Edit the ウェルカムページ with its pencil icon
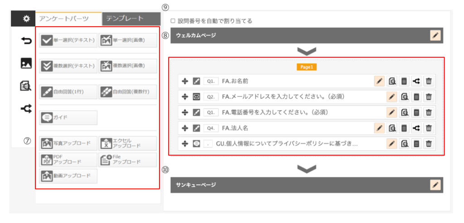Viewport: 464px width, 223px height. pyautogui.click(x=435, y=35)
